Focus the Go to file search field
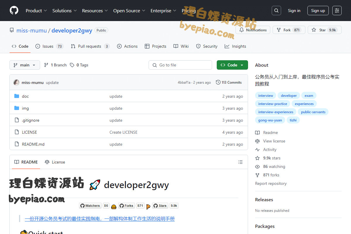Screen dimensions: 351x234 (180, 65)
